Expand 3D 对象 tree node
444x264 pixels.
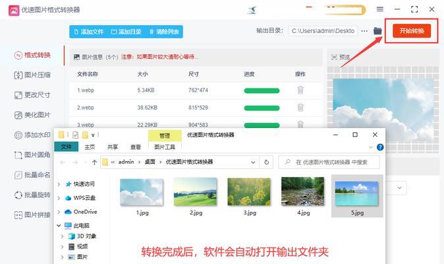(63, 236)
